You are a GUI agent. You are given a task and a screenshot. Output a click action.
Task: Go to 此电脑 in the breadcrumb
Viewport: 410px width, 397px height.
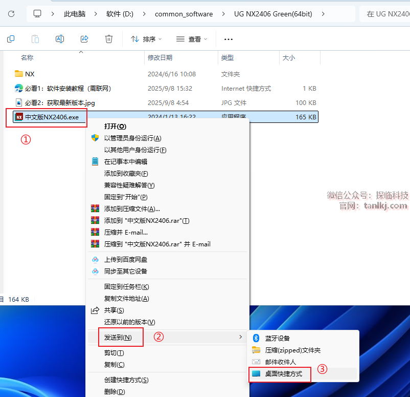(75, 14)
